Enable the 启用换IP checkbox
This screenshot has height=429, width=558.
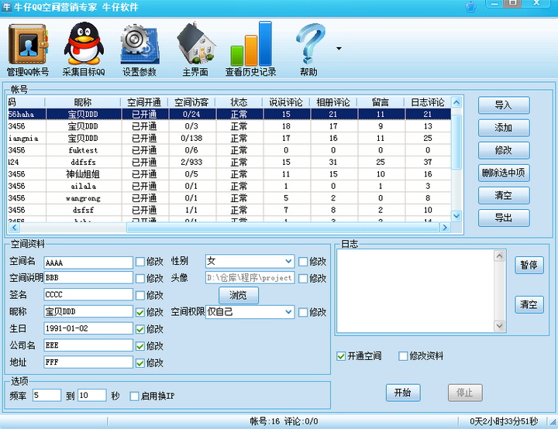[x=134, y=396]
